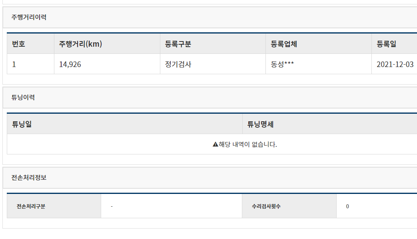The image size is (417, 239).
Task: Click the 해당 내역이 없습니다 message
Action: click(x=247, y=144)
